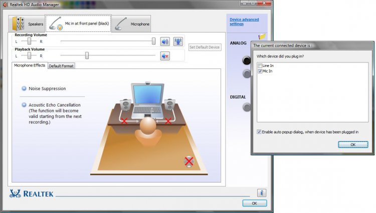Click the laptop image in the illustration
Viewport: 376px width, 213px height.
(148, 100)
